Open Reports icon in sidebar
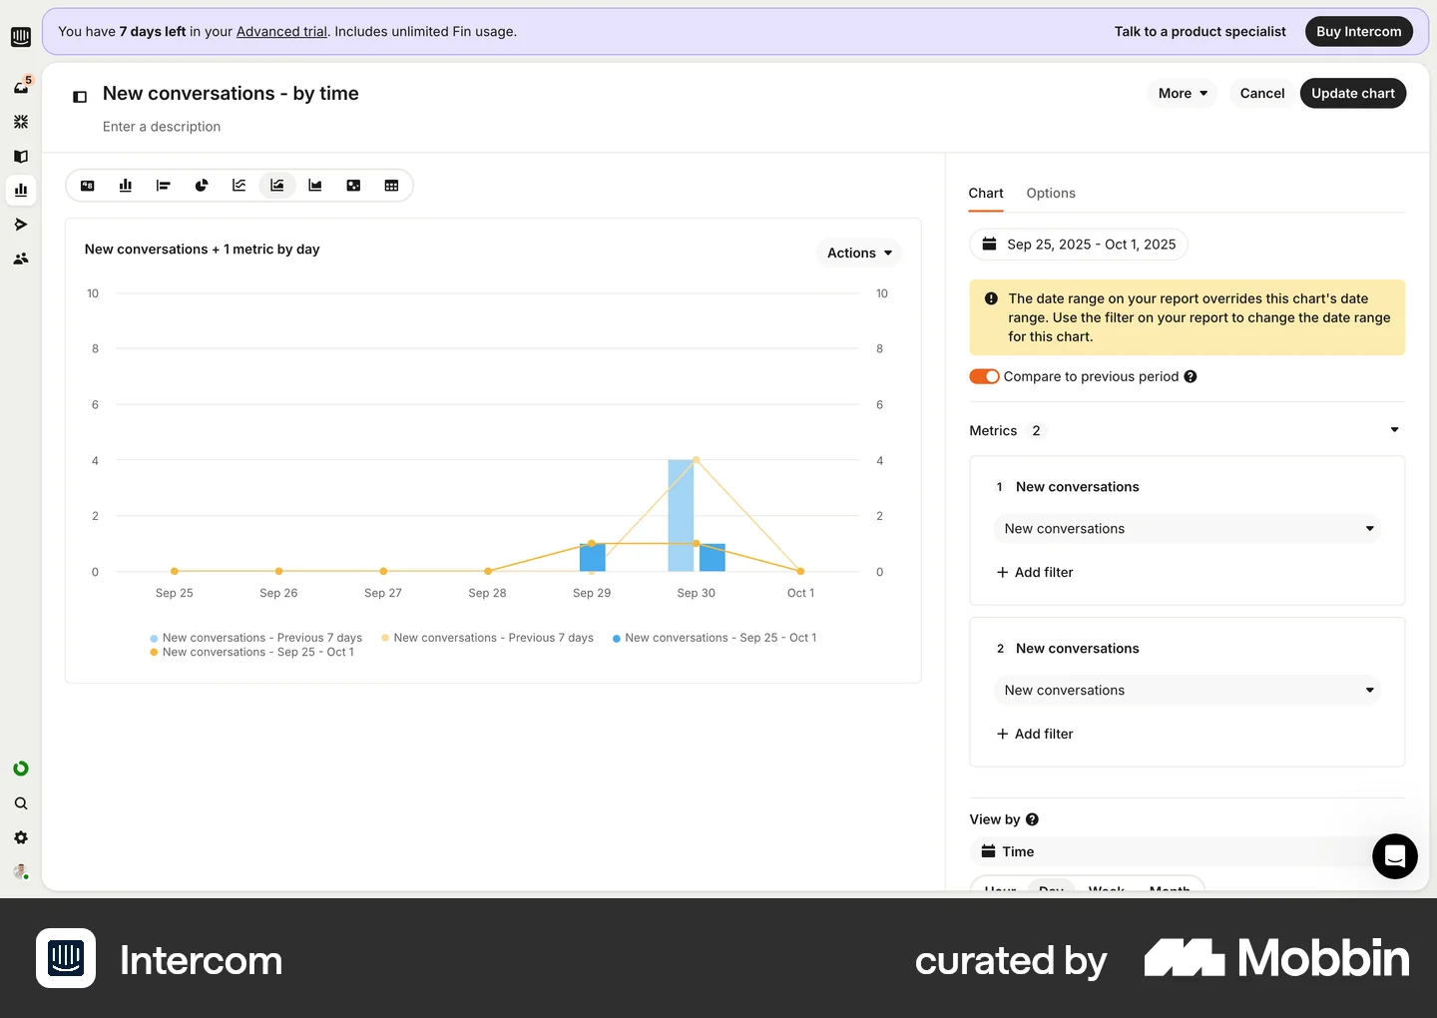This screenshot has height=1018, width=1437. click(21, 190)
